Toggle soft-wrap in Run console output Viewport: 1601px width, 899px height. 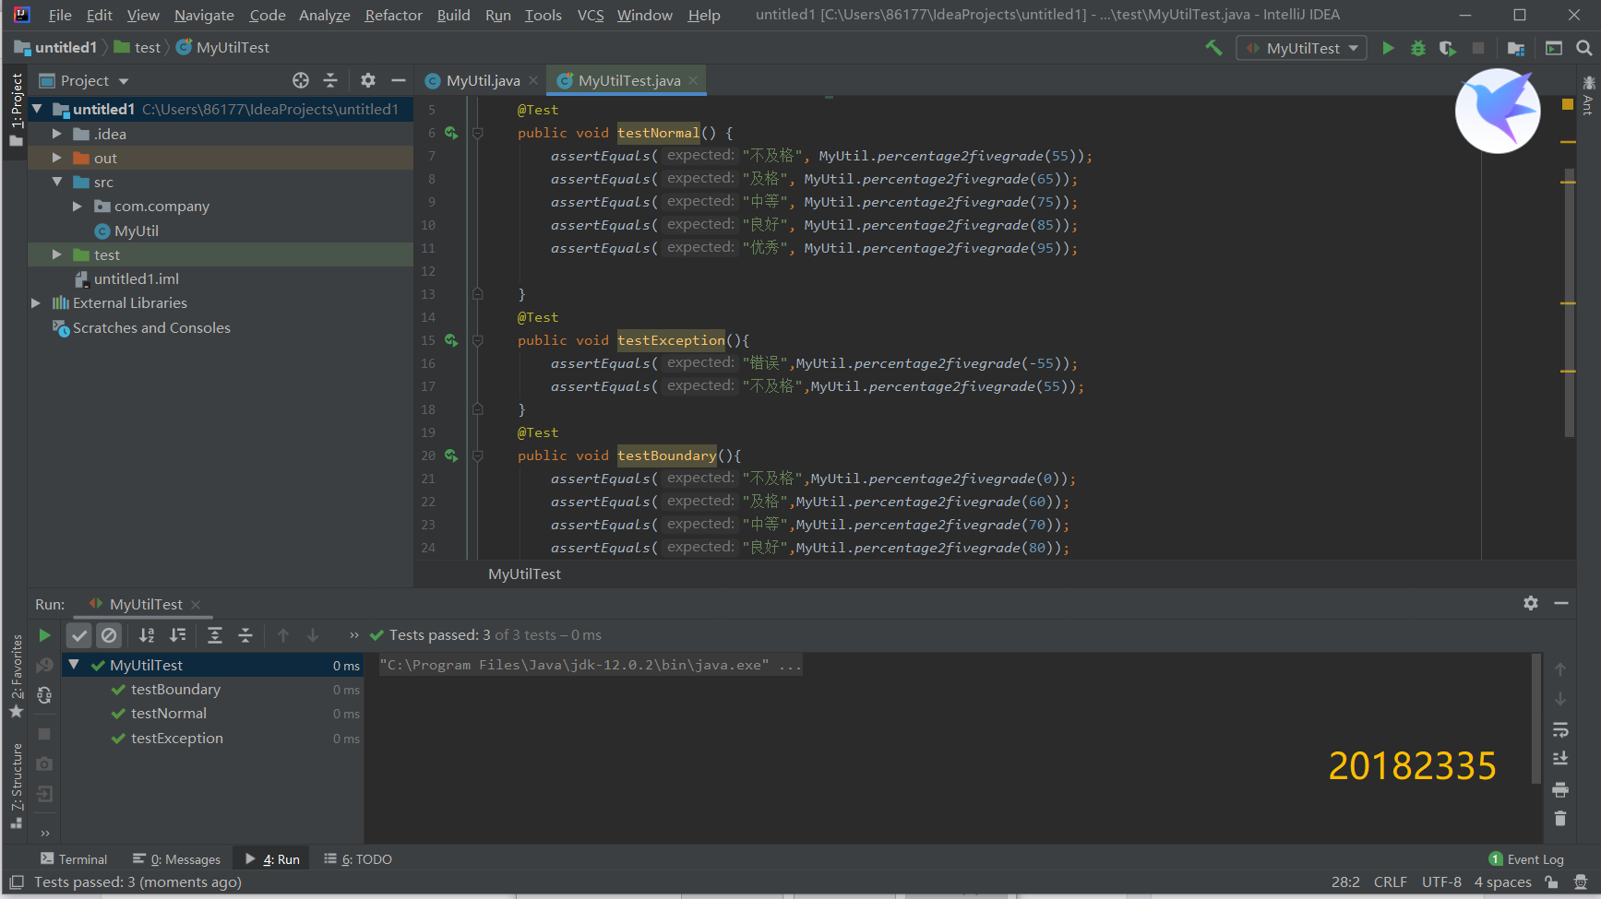[x=1560, y=729]
